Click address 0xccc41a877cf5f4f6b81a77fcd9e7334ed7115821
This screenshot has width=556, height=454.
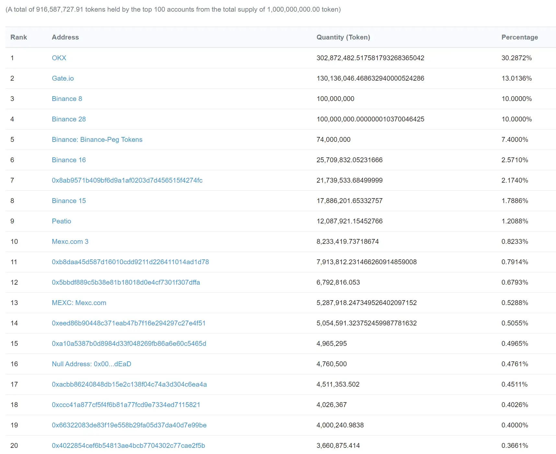point(126,405)
